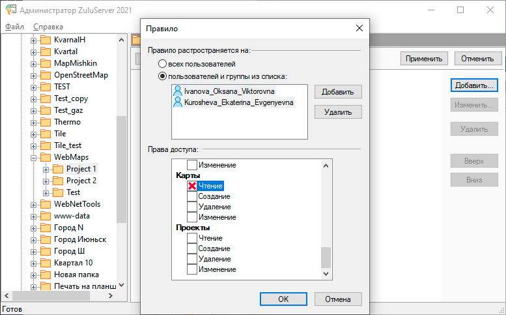
Task: Click the access rights list scrollbar thumb
Action: [x=326, y=257]
